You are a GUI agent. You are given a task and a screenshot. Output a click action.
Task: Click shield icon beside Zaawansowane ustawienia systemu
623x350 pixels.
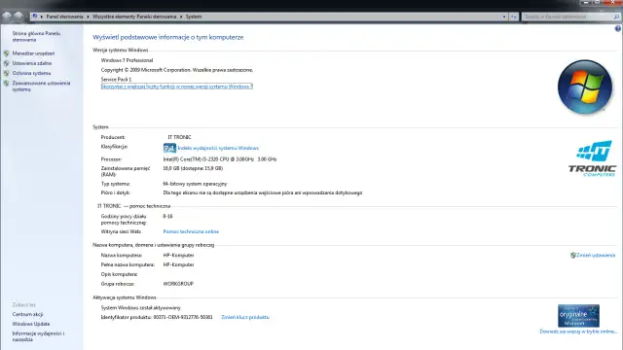tap(7, 83)
